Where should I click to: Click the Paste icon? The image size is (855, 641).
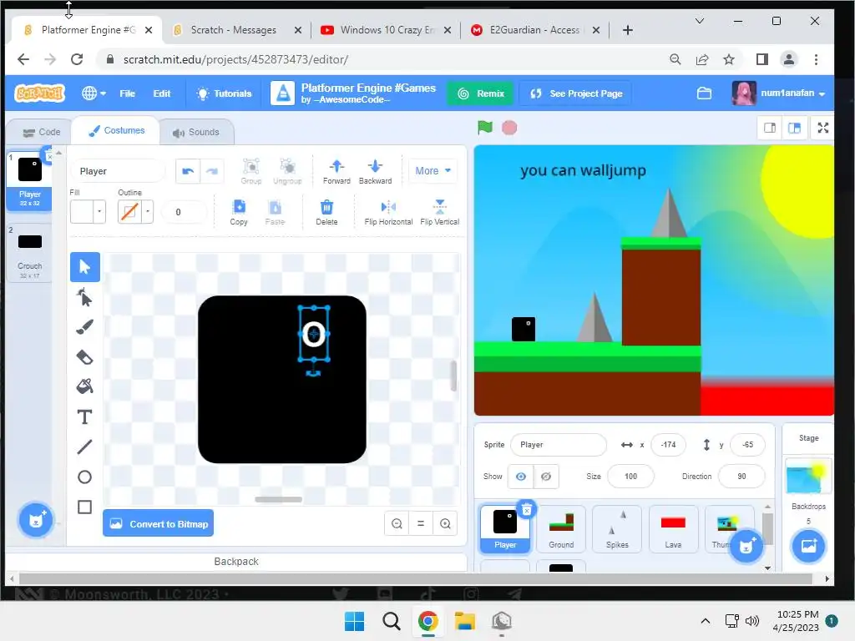click(x=275, y=212)
